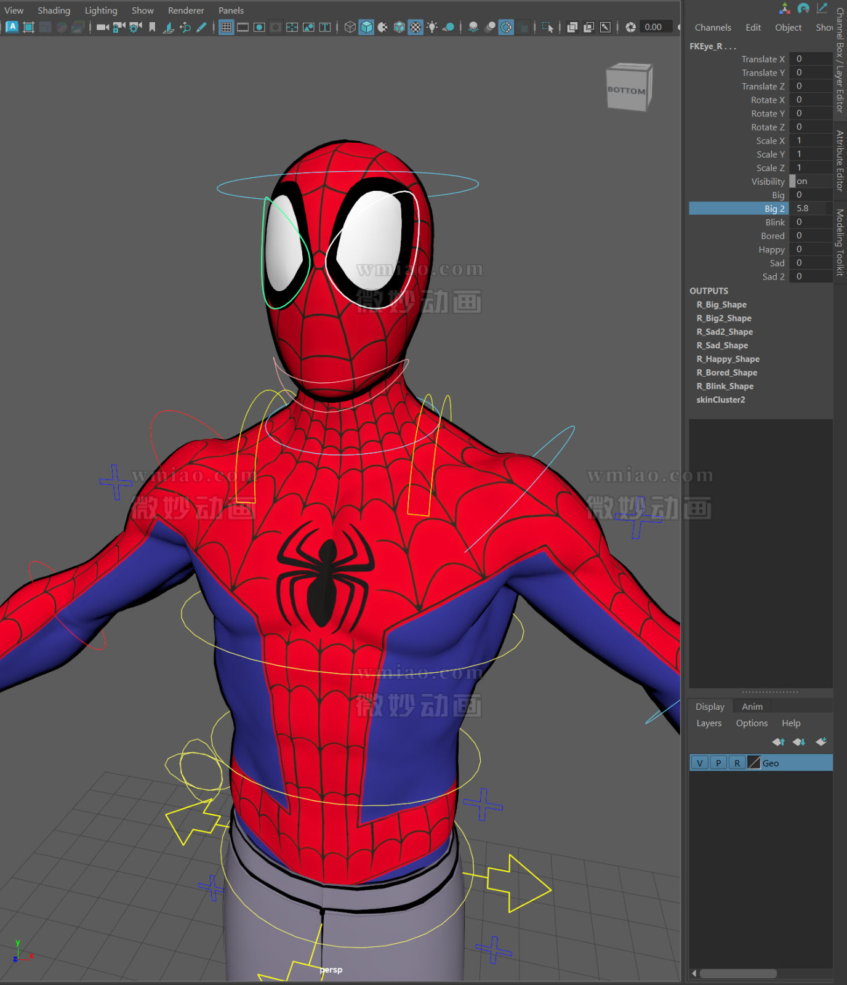Toggle the viewport grid icon
This screenshot has width=847, height=985.
[x=227, y=27]
